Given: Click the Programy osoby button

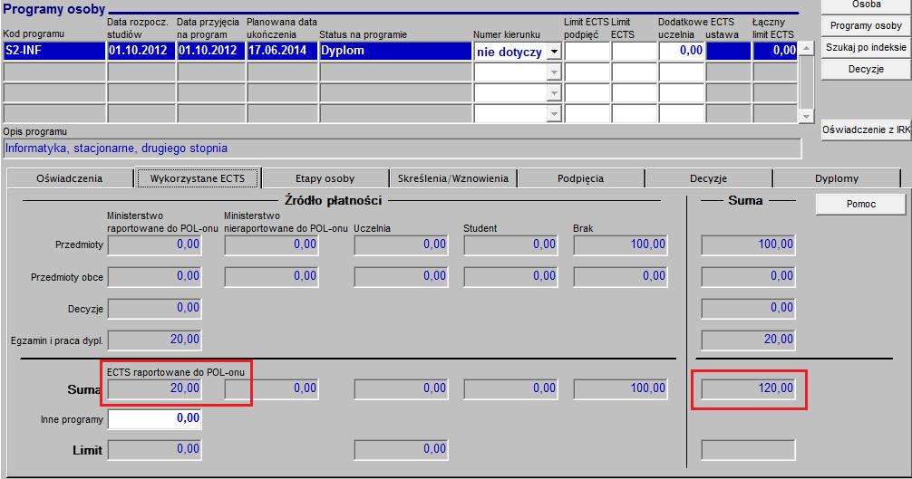Looking at the screenshot, I should 866,25.
